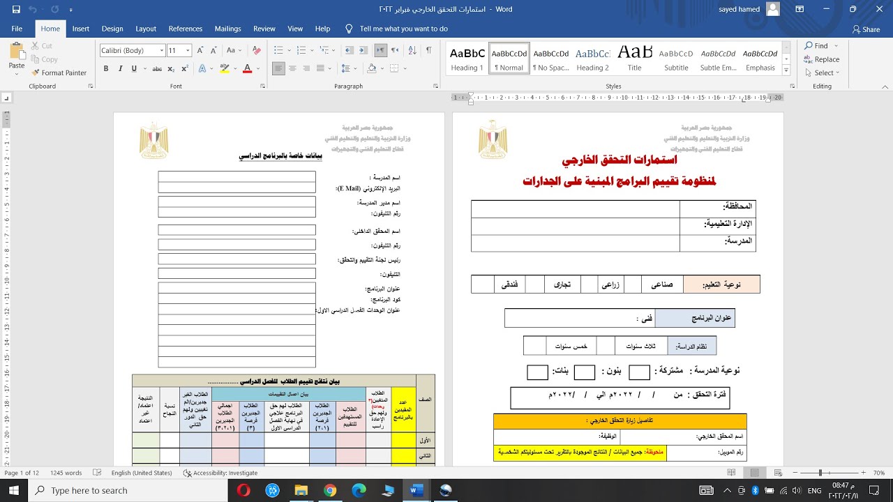
Task: Open Text Effects and Typography
Action: 203,68
